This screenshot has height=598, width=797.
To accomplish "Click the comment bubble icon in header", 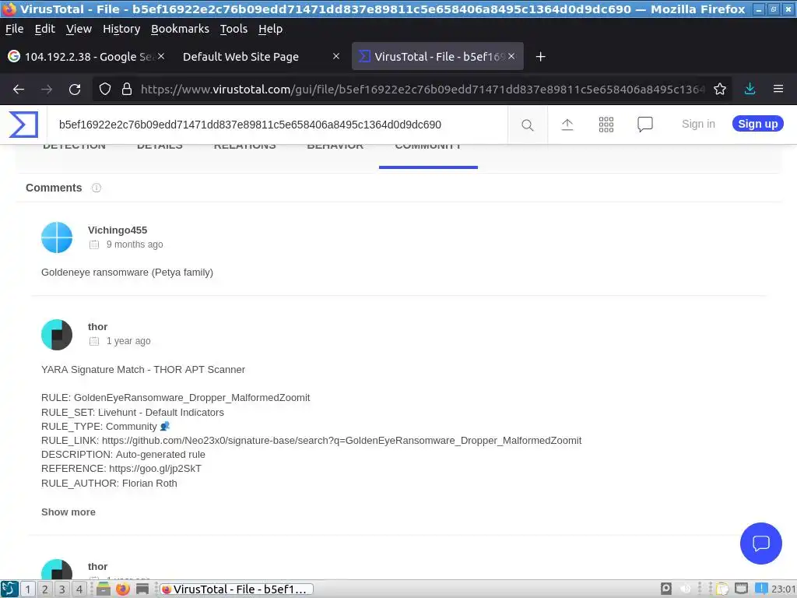I will tap(645, 125).
